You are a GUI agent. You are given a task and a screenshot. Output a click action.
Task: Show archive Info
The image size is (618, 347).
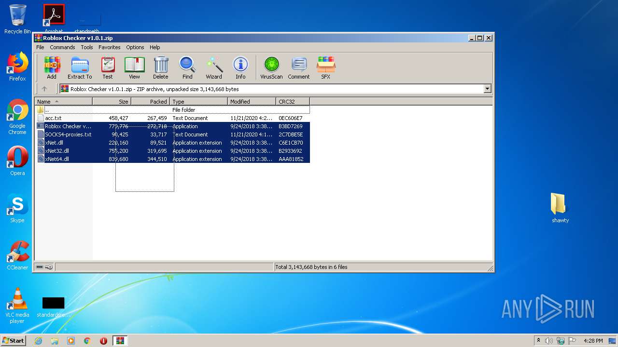(240, 68)
